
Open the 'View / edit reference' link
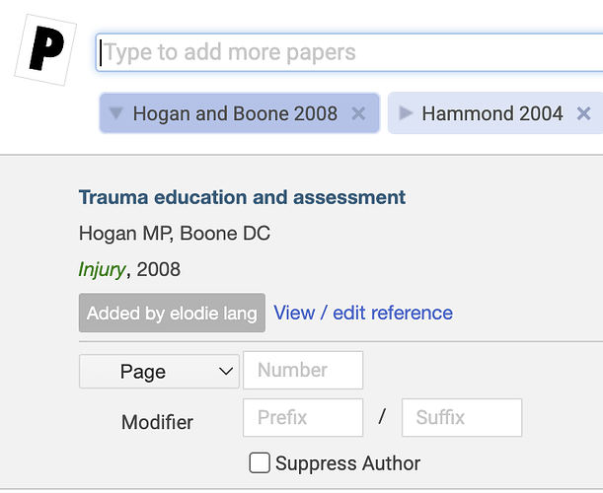[x=363, y=314]
